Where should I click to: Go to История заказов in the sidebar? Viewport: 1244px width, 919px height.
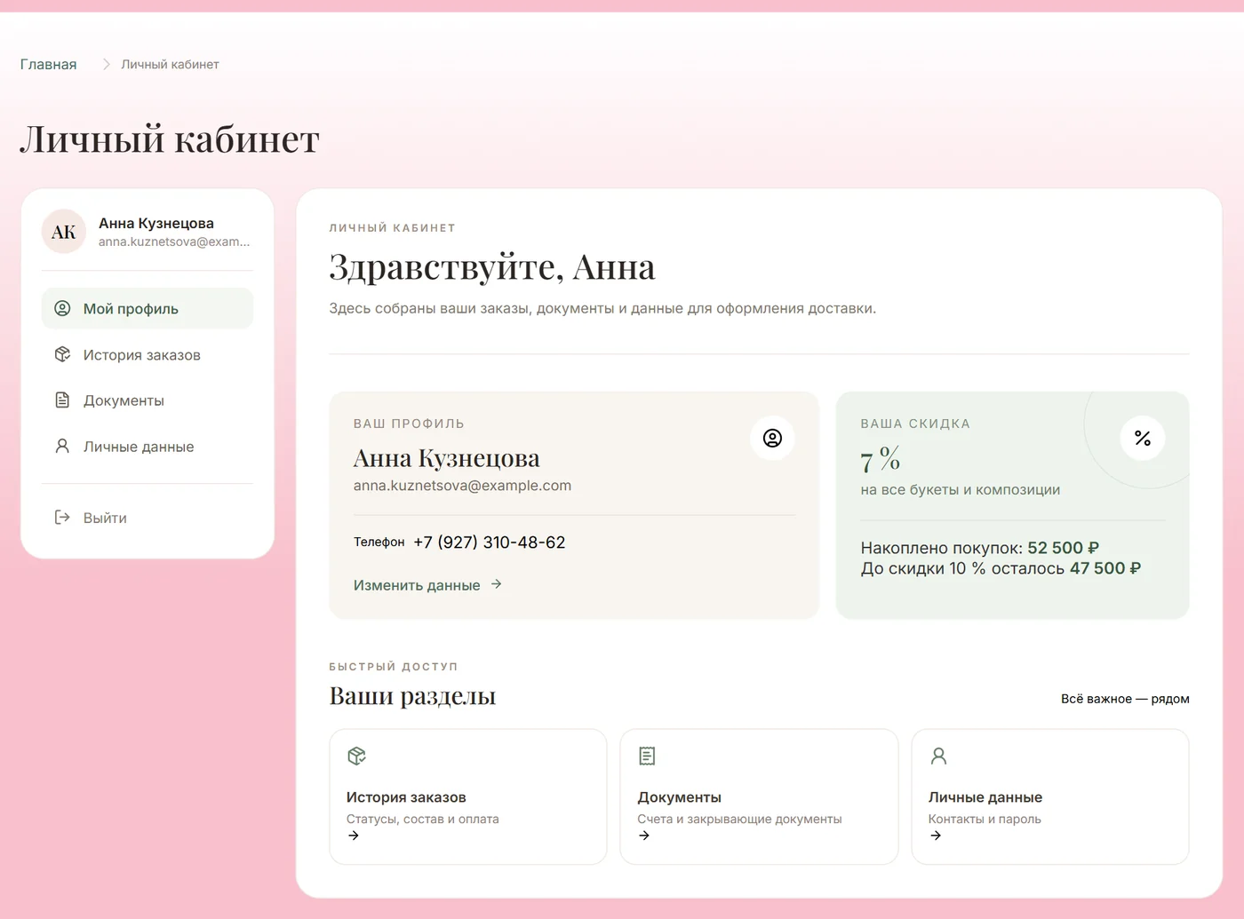148,354
